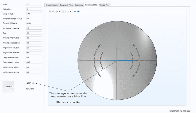Screen dimensions: 196x113
Task: Click the Corneal thickness label
Action: coord(10,23)
